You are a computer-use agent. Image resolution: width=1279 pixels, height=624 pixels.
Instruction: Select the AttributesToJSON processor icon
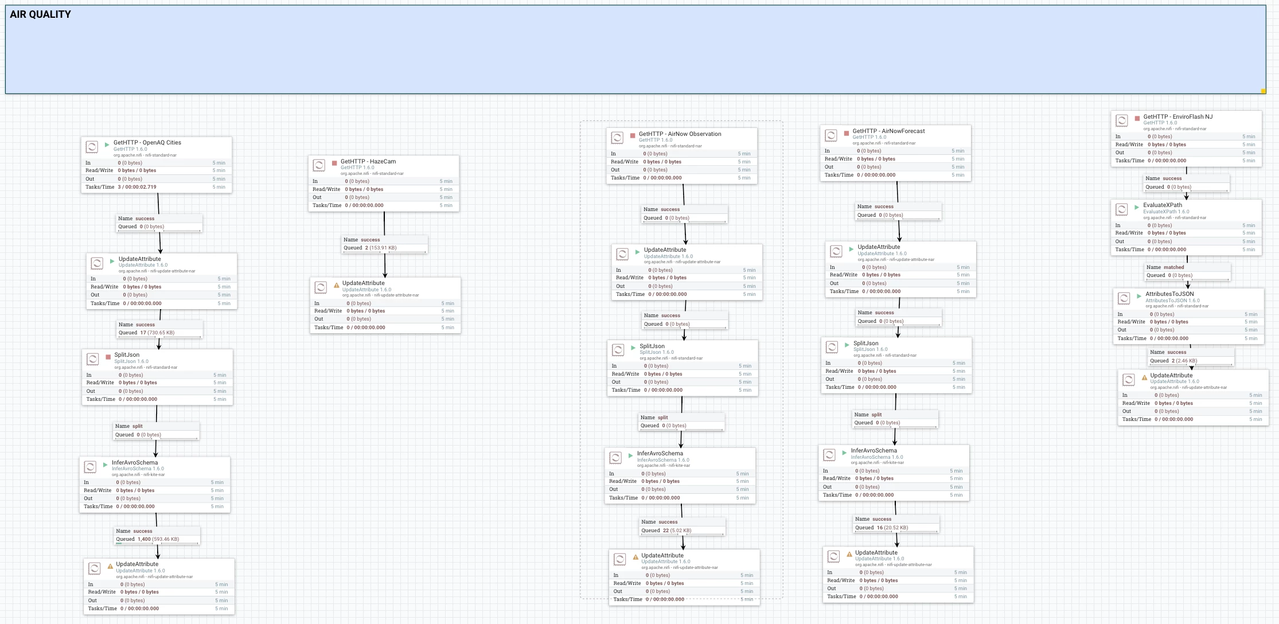pyautogui.click(x=1124, y=298)
